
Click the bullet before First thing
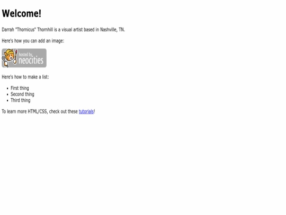(7, 89)
